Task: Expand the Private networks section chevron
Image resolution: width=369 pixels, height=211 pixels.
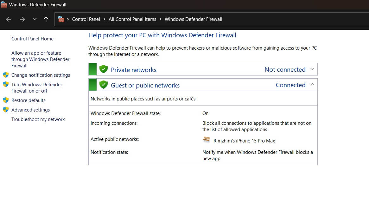Action: click(x=312, y=69)
